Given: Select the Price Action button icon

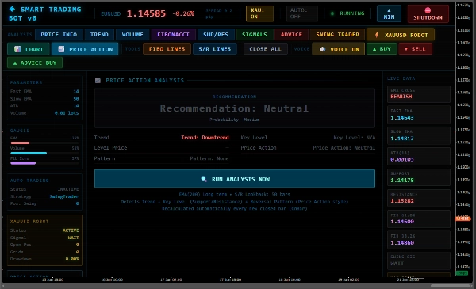Looking at the screenshot, I should click(x=61, y=49).
